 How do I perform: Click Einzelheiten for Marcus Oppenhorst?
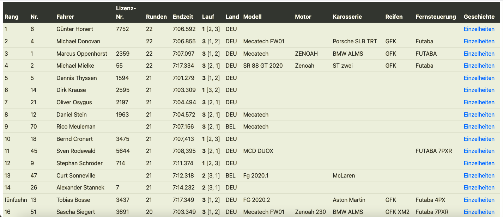click(479, 54)
